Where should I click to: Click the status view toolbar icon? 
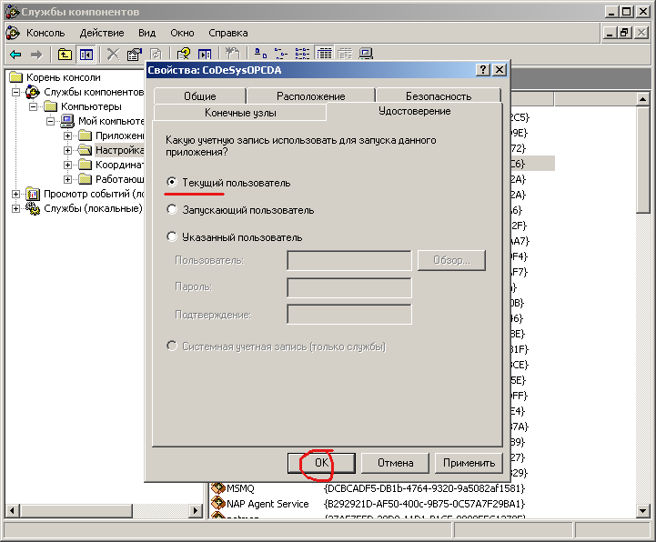click(x=345, y=54)
